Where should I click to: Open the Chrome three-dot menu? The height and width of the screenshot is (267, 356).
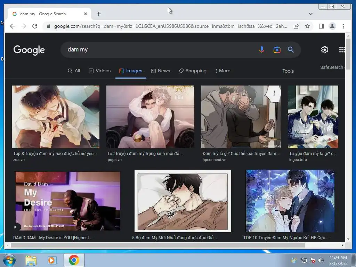(343, 26)
